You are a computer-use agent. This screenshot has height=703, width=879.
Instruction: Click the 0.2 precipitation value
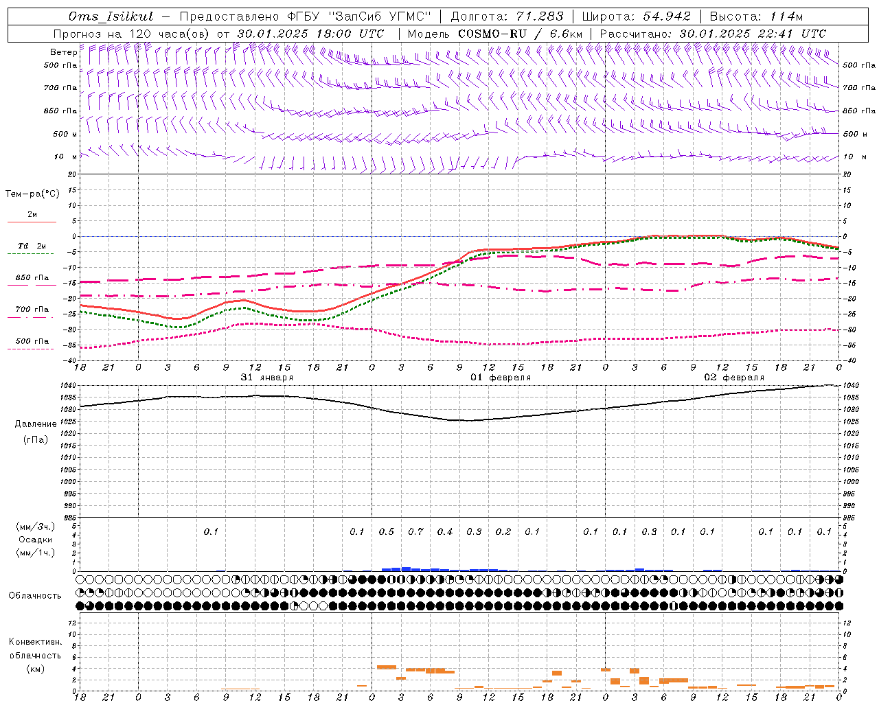pos(503,531)
